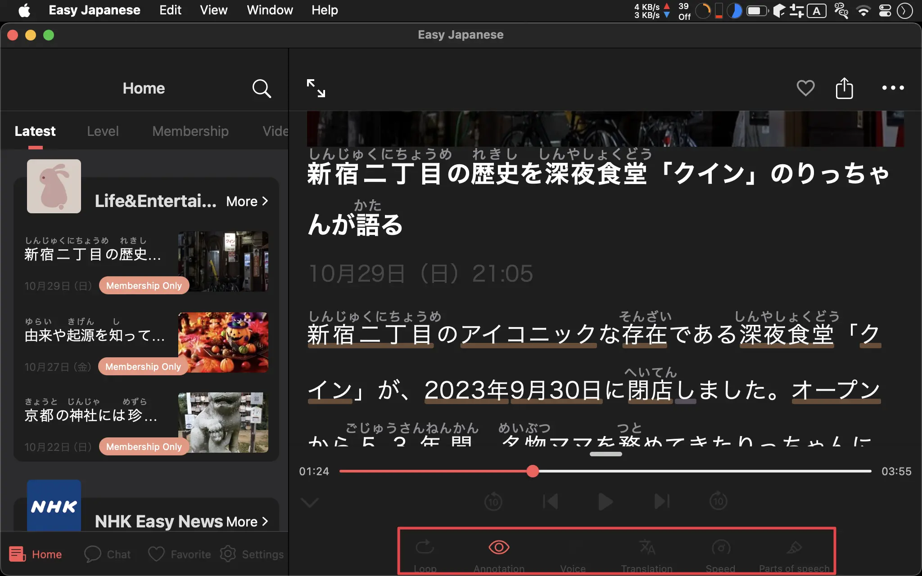Switch to the partially hidden Video tab
This screenshot has width=922, height=576.
pyautogui.click(x=275, y=131)
